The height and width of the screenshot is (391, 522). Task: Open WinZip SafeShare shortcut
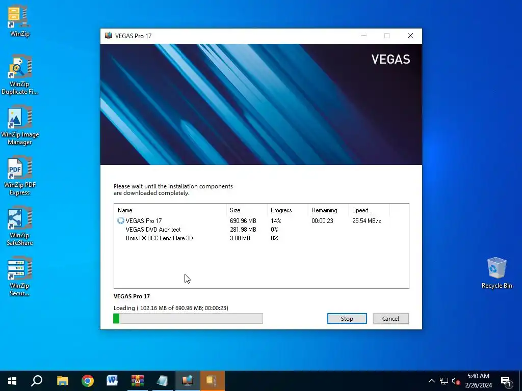(x=20, y=226)
